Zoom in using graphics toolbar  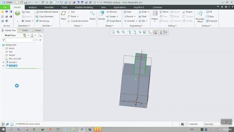pos(118,32)
